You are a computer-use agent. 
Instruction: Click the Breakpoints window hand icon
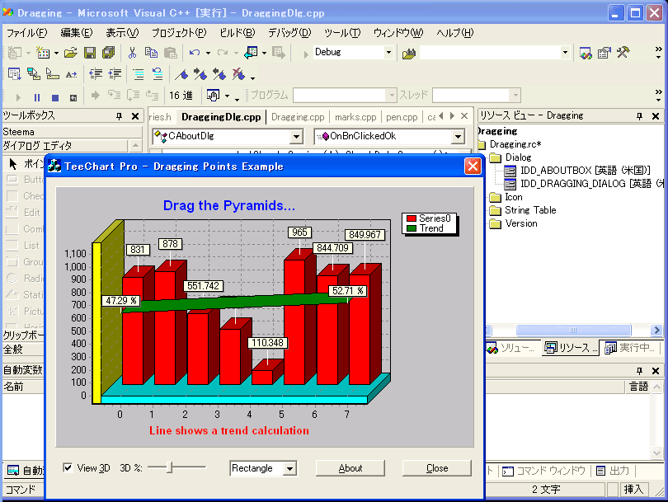click(213, 96)
